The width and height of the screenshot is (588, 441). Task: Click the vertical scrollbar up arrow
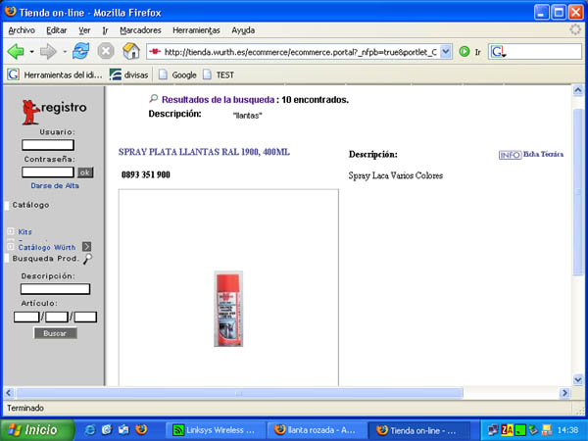(x=578, y=90)
